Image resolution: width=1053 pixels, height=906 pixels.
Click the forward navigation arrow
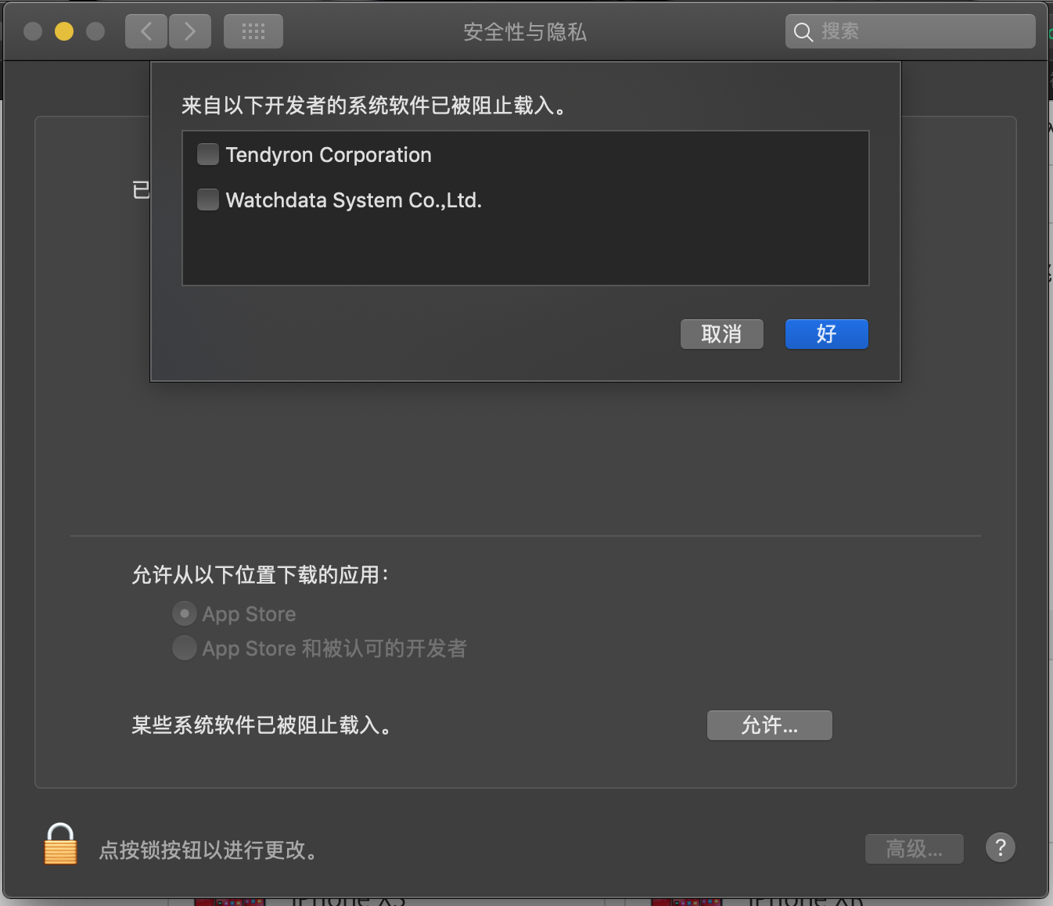[x=190, y=31]
